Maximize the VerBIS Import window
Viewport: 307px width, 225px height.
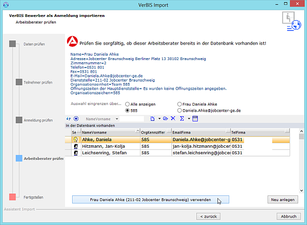coord(285,4)
